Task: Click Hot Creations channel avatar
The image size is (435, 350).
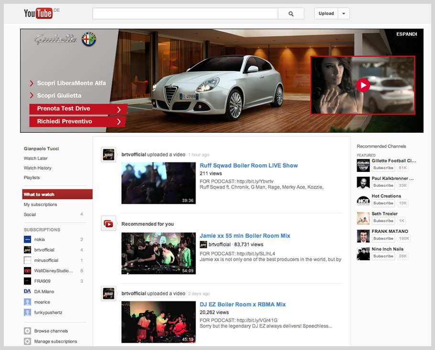Action: (363, 201)
